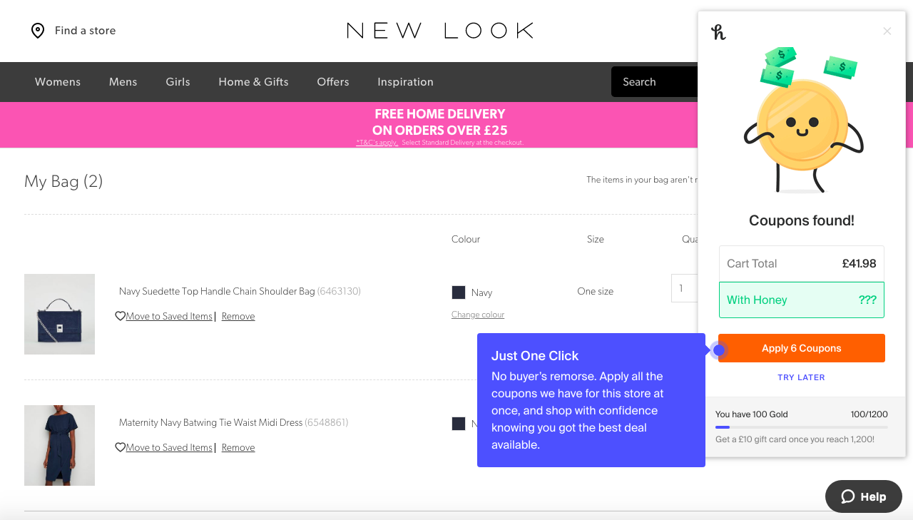The image size is (913, 520).
Task: Move the Maternity midi dress to Saved Items
Action: coord(169,447)
